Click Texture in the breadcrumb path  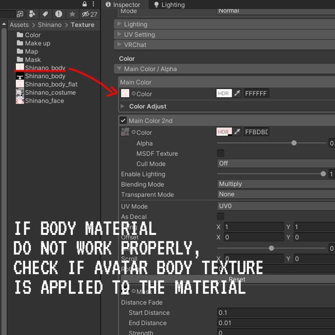coord(82,25)
